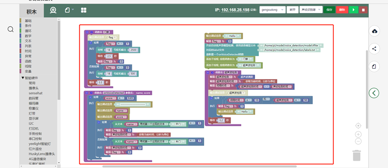
Task: Click the camera icon in the top toolbar
Action: [53, 10]
